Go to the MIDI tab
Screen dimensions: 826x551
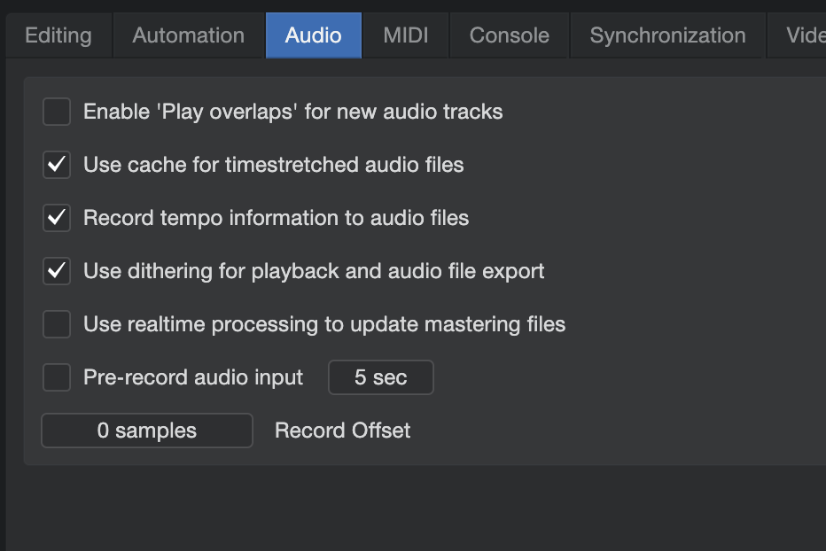click(x=406, y=35)
